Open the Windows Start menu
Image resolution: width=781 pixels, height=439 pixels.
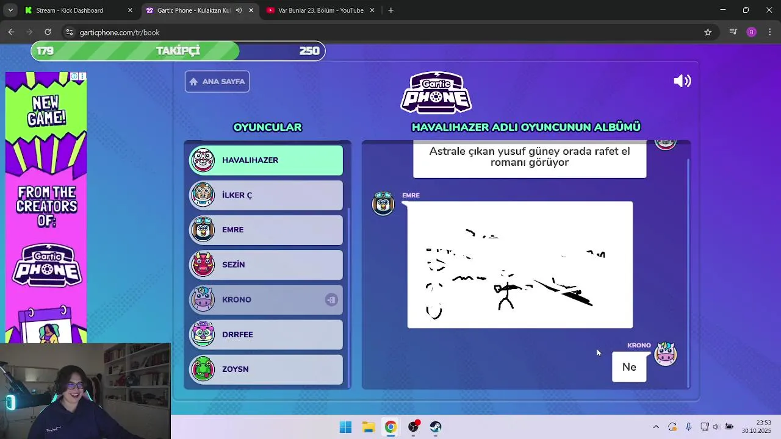coord(345,427)
